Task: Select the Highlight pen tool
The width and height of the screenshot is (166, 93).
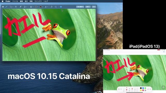Action: [x=20, y=7]
